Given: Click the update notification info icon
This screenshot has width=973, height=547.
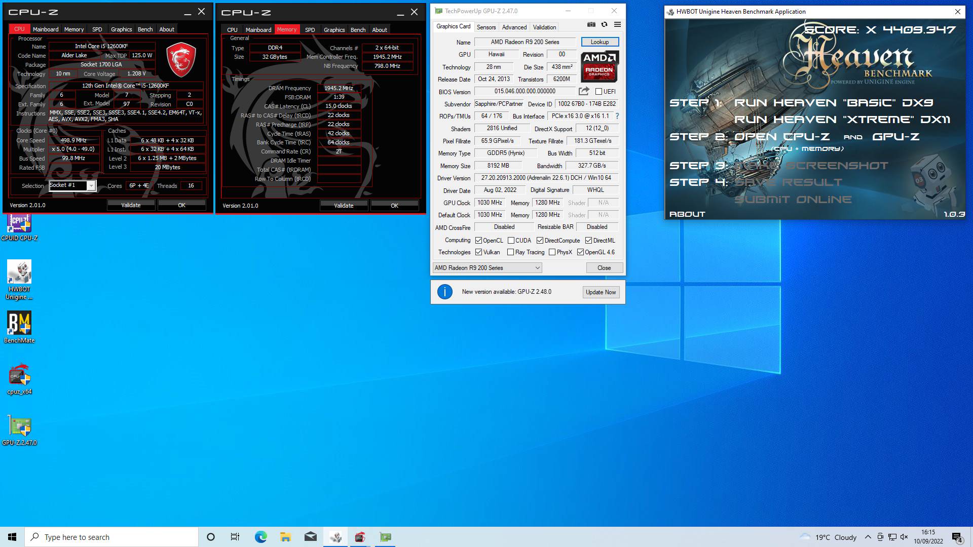Looking at the screenshot, I should pyautogui.click(x=444, y=292).
